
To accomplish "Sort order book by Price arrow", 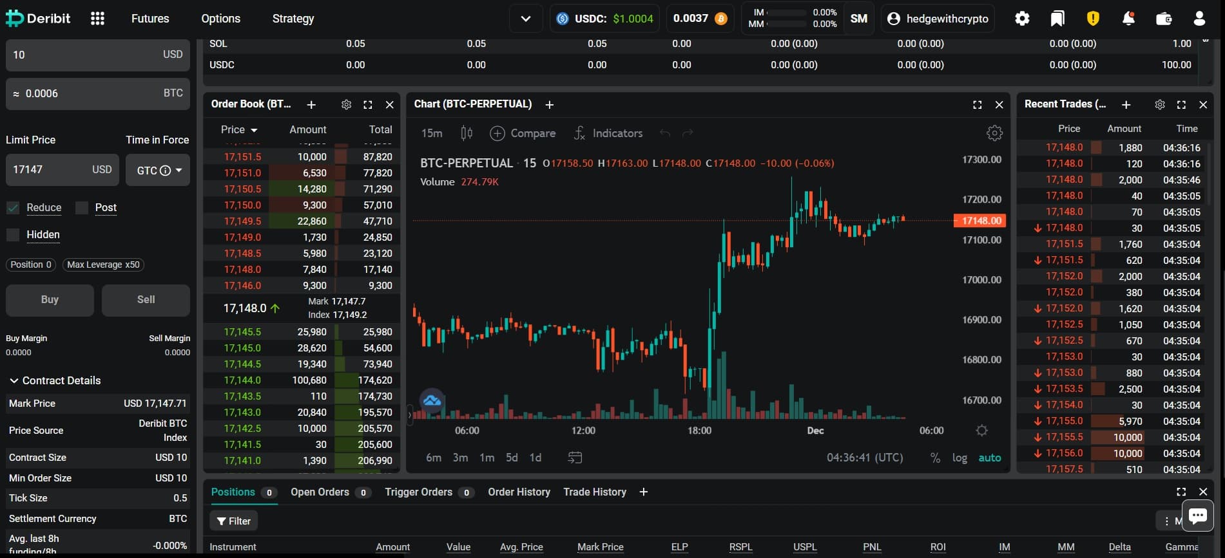I will tap(254, 130).
